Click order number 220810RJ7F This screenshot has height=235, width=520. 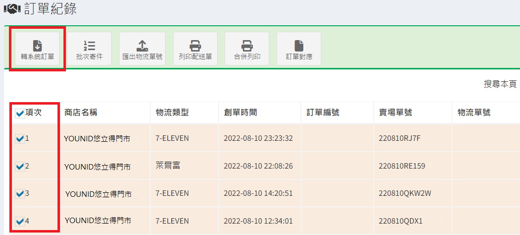[x=400, y=138]
